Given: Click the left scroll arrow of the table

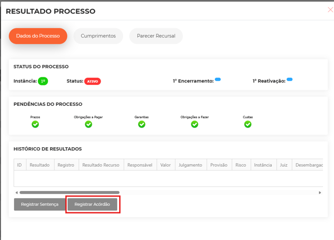Looking at the screenshot, I should (16, 193).
